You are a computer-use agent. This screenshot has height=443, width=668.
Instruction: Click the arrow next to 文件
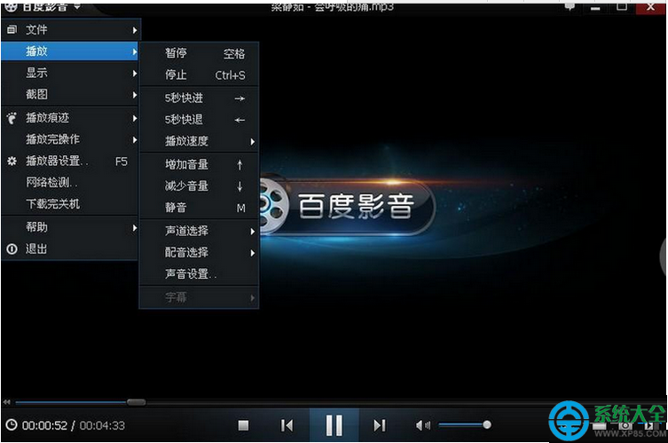tap(135, 30)
